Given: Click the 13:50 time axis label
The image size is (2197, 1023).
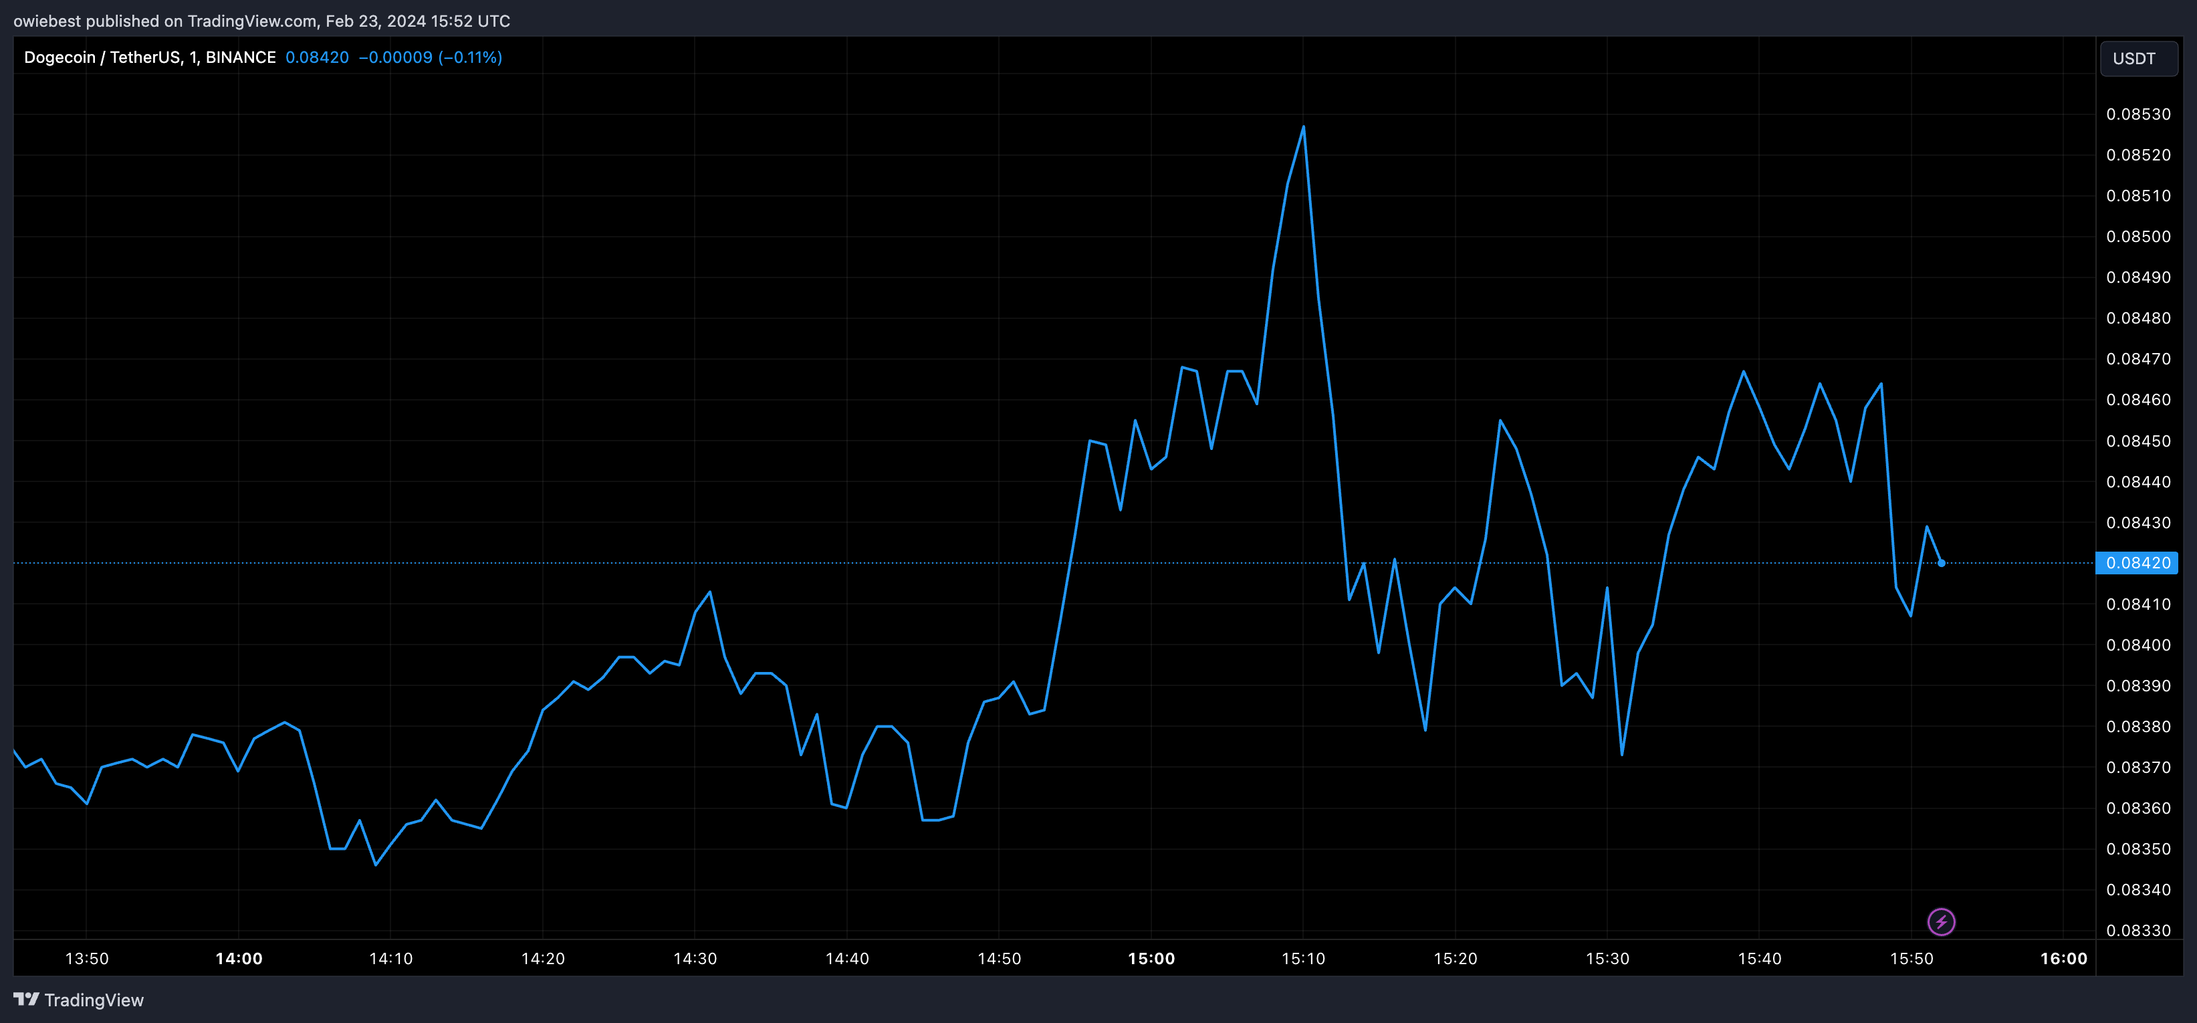Looking at the screenshot, I should [x=87, y=958].
